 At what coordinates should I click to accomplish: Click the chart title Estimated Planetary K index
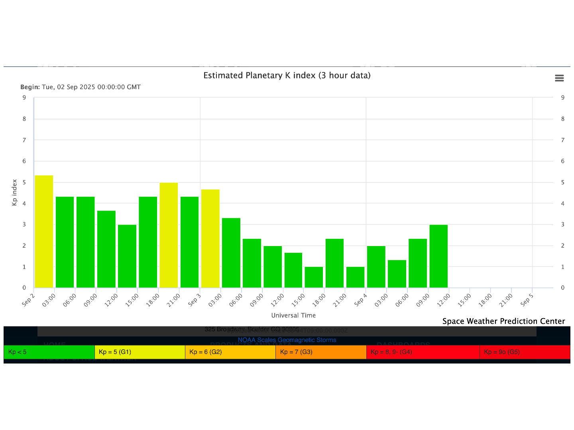click(x=287, y=75)
